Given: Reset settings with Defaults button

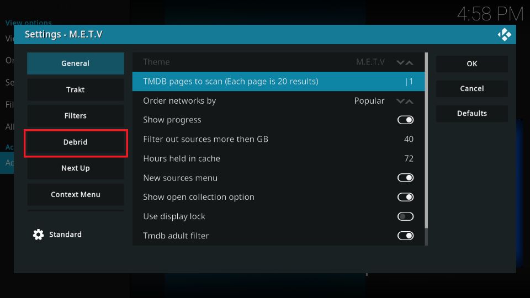Looking at the screenshot, I should pos(472,113).
